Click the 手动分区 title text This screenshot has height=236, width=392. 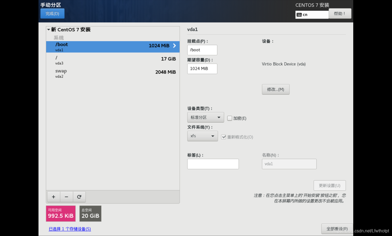(x=51, y=5)
